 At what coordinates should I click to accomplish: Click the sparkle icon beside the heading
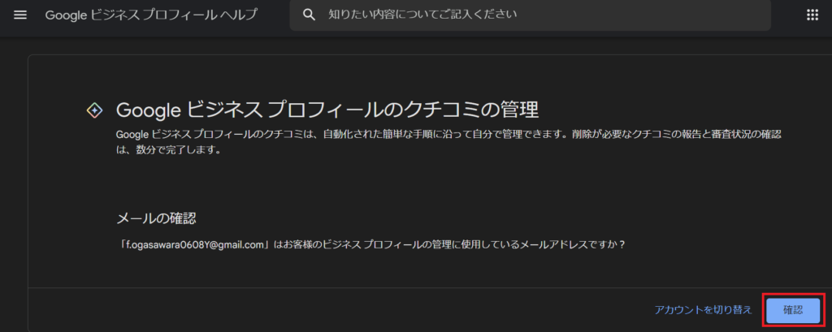click(94, 110)
